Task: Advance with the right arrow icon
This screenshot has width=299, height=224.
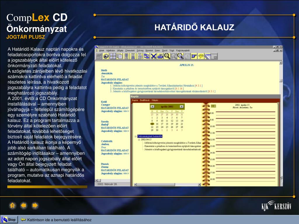Action: coord(35,206)
